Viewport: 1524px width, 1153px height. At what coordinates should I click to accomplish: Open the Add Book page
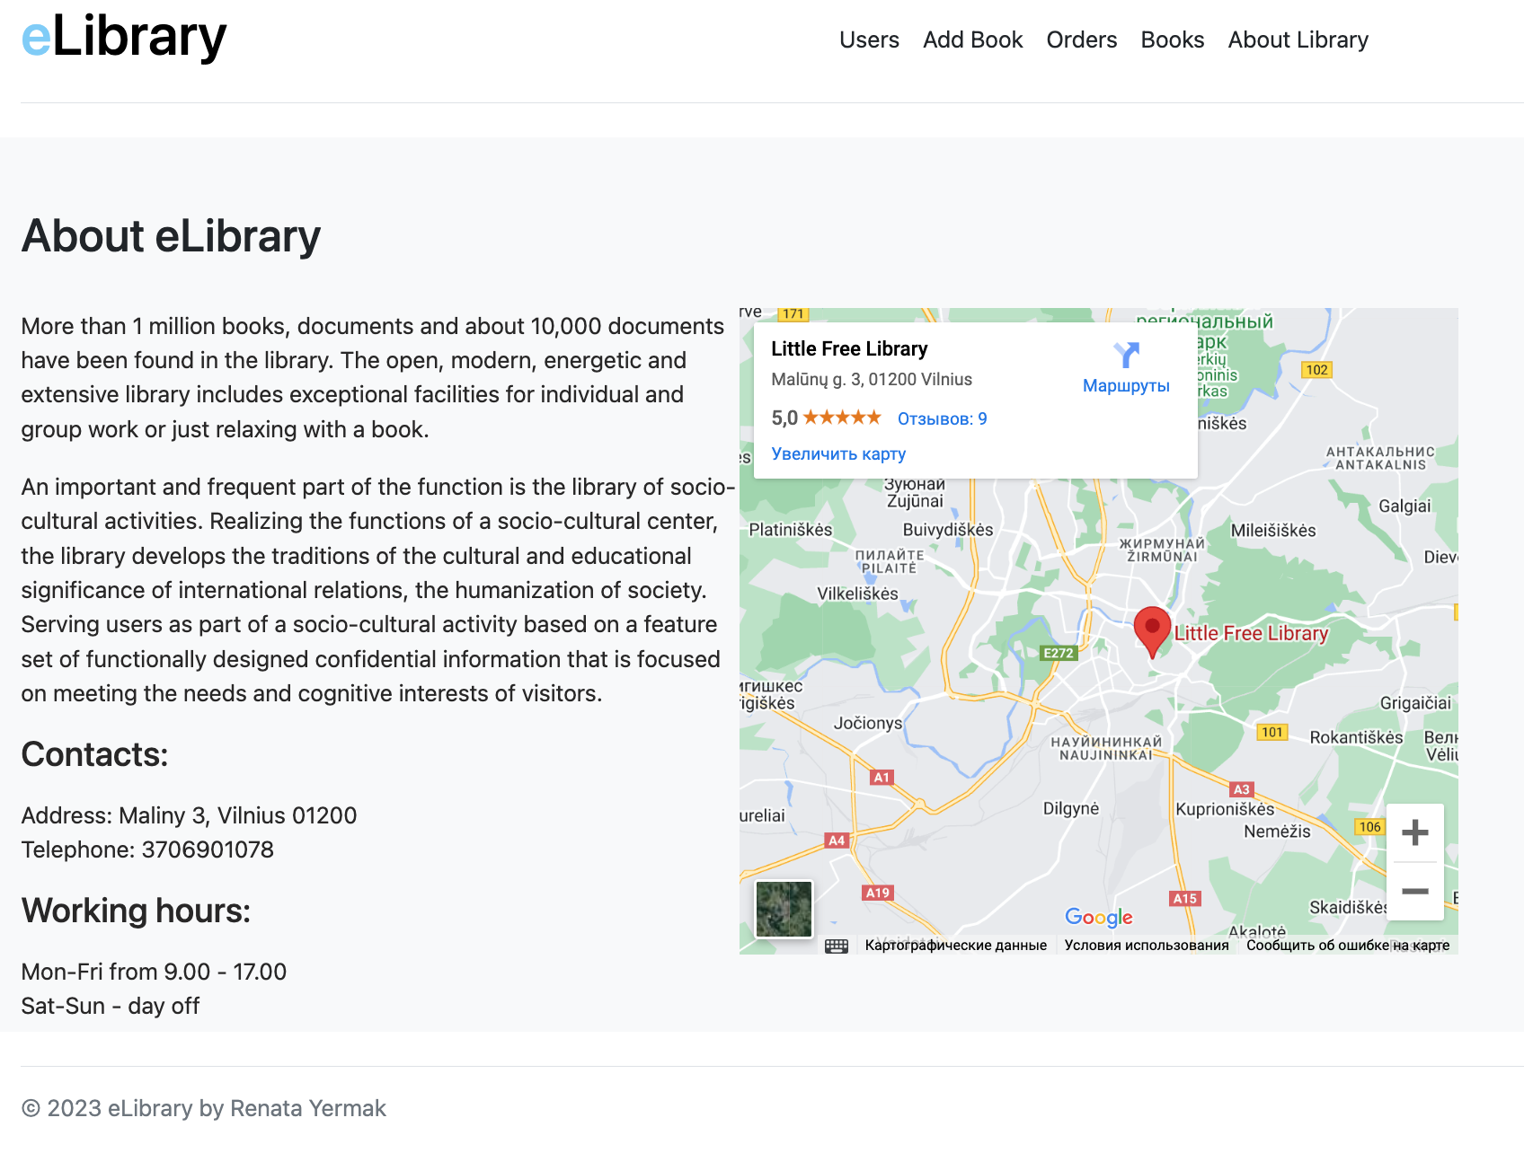[972, 40]
